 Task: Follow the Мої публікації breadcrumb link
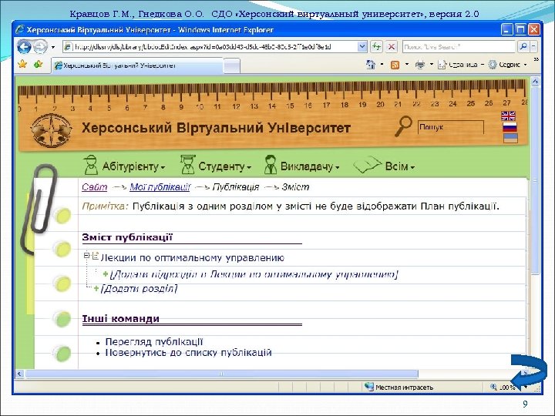tap(160, 186)
